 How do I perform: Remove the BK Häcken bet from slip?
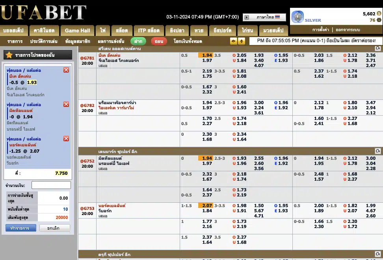(x=66, y=70)
